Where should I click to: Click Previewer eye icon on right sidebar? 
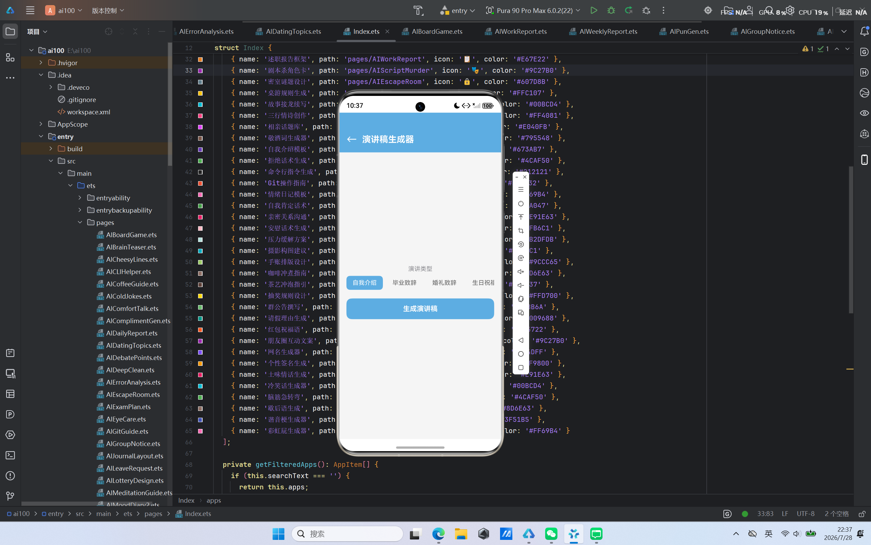click(865, 113)
